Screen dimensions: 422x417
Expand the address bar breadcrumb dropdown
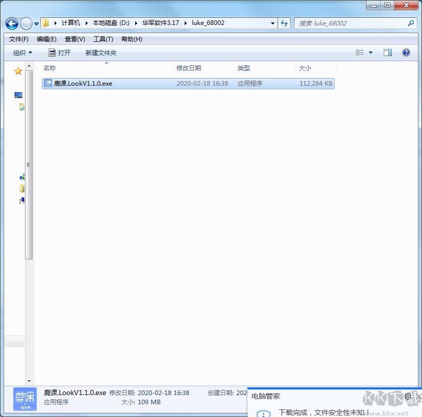click(x=272, y=23)
